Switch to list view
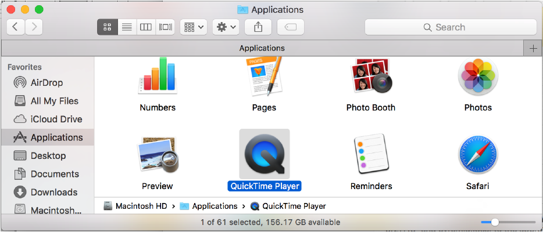This screenshot has height=232, width=543. 127,27
